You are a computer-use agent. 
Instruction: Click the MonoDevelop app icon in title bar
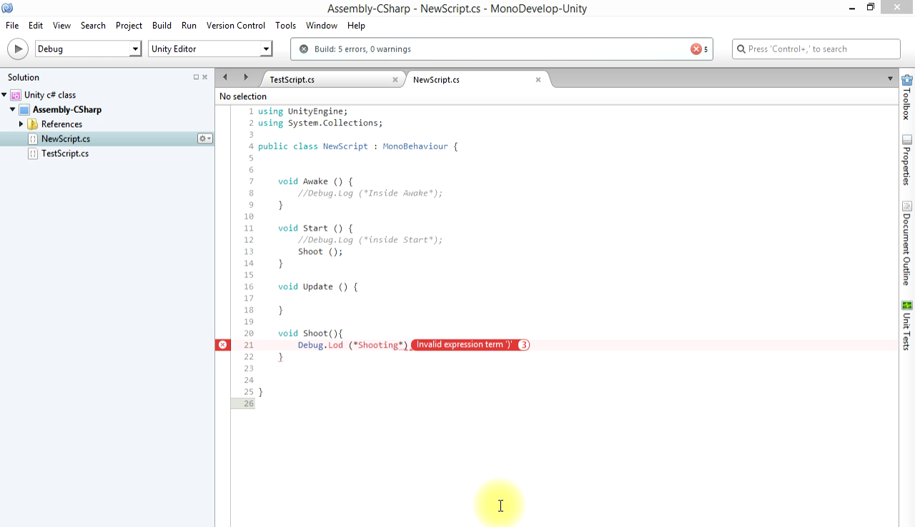pos(8,8)
